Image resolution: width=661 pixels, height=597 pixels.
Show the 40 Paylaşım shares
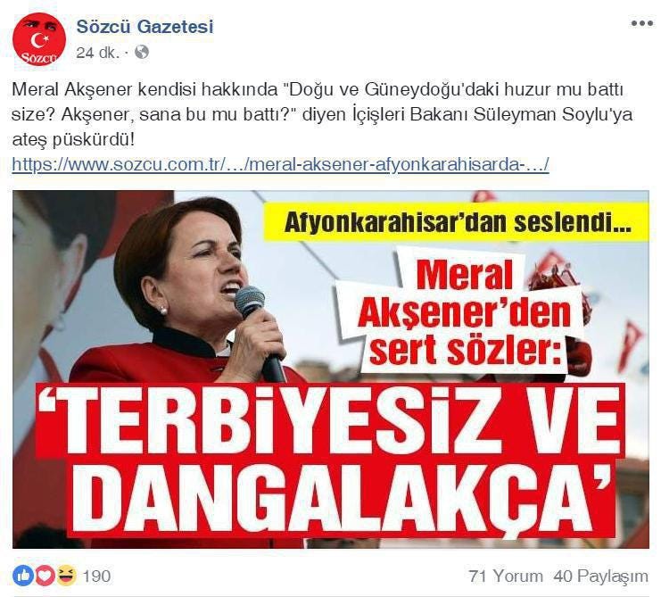(600, 576)
